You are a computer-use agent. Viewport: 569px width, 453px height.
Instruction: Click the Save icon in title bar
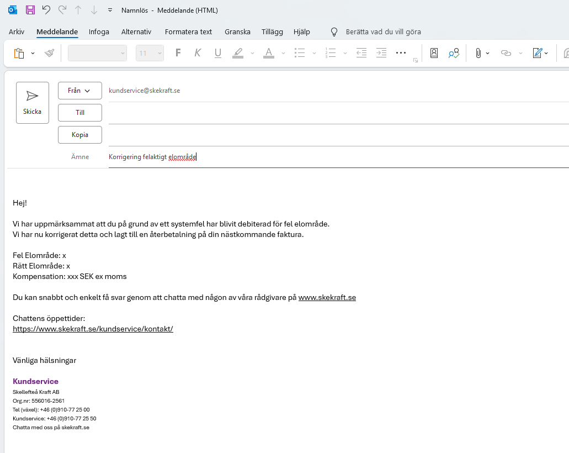(x=30, y=10)
